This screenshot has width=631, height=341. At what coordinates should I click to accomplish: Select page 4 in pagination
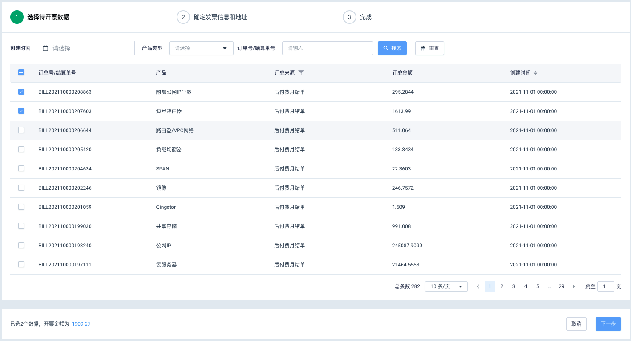click(x=526, y=286)
